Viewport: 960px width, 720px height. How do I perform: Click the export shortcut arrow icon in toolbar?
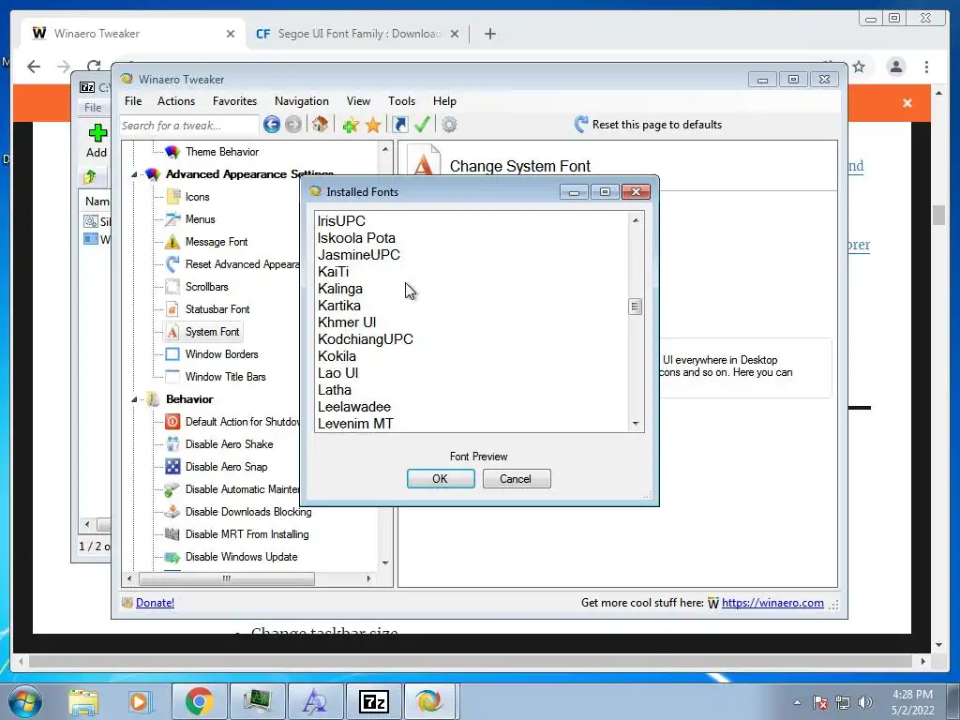pyautogui.click(x=399, y=125)
